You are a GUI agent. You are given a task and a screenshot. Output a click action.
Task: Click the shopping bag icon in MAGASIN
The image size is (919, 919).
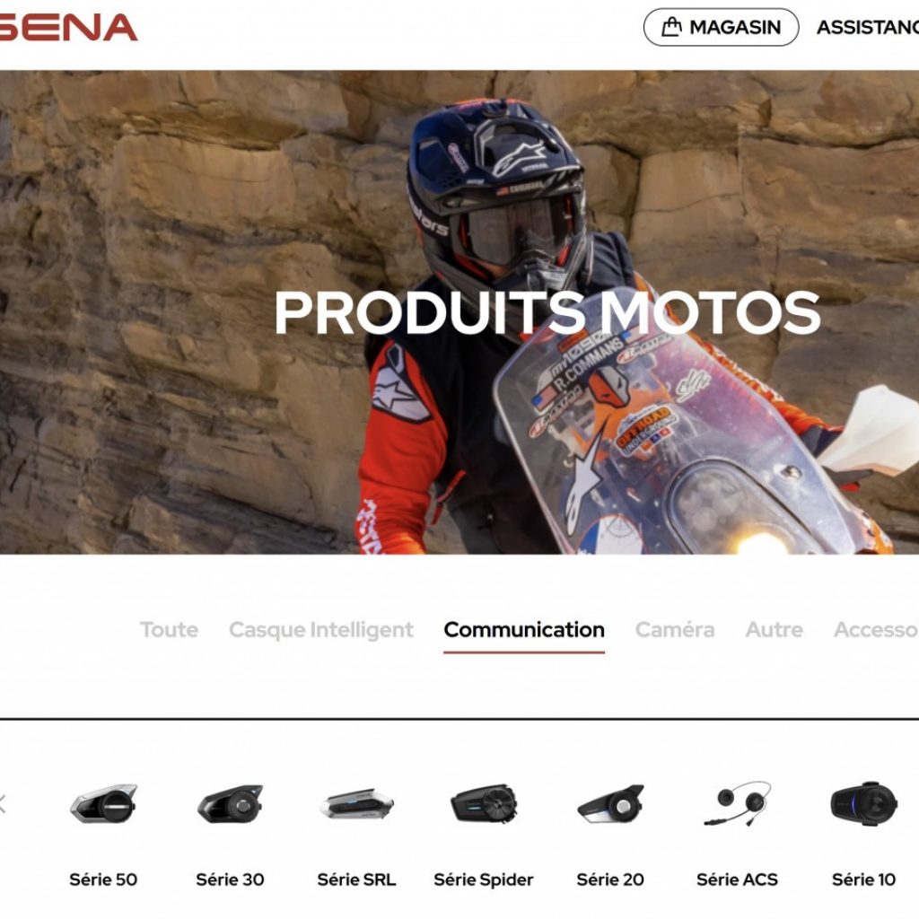(671, 27)
